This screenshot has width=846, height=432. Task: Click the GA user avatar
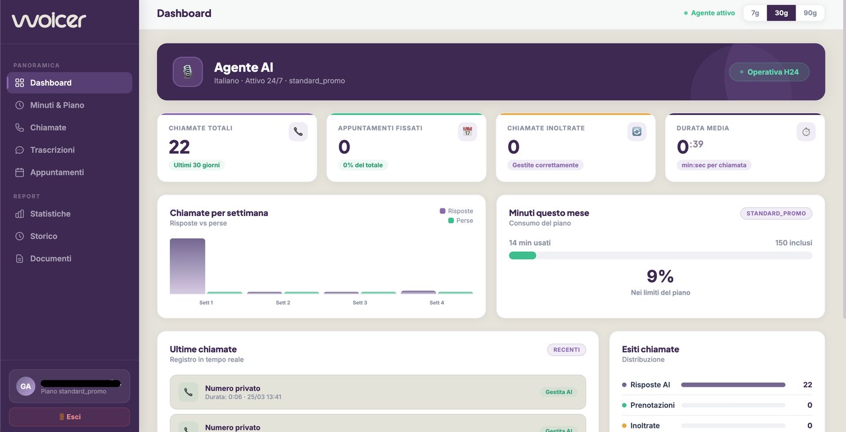26,386
